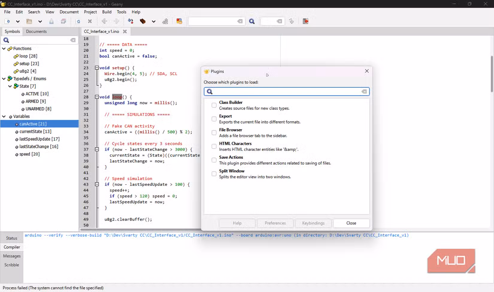Open the Build menu
Image resolution: width=494 pixels, height=292 pixels.
(107, 12)
